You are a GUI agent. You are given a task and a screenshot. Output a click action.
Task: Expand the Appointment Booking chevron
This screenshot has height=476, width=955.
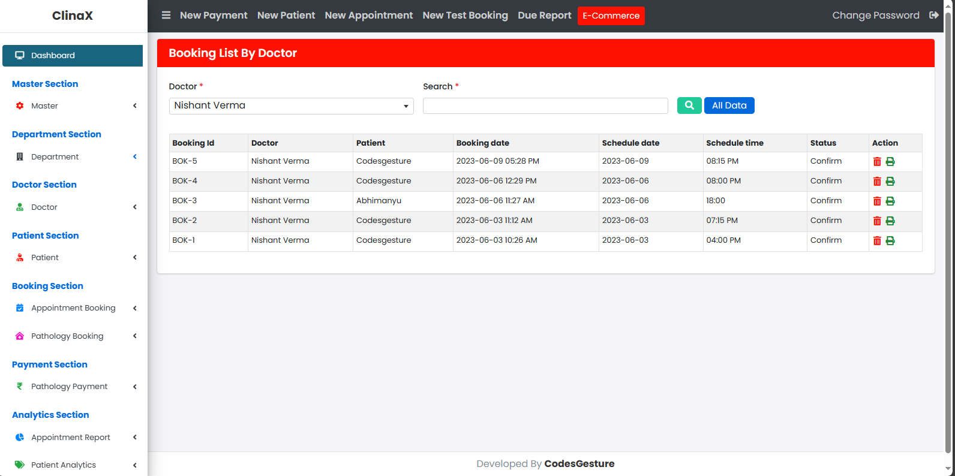(x=135, y=308)
